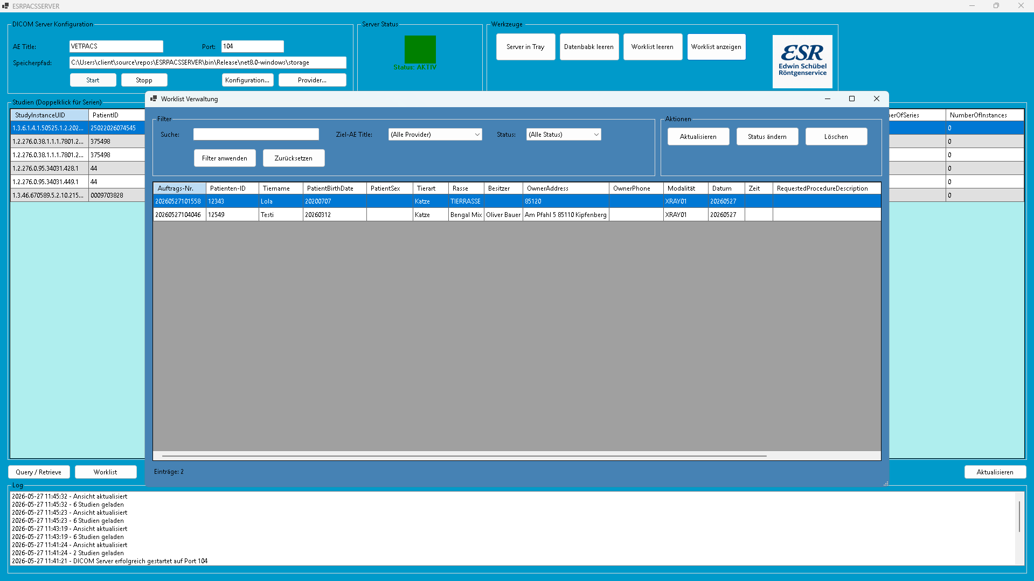Open Provider... dialog button
Viewport: 1034px width, 581px height.
click(312, 80)
